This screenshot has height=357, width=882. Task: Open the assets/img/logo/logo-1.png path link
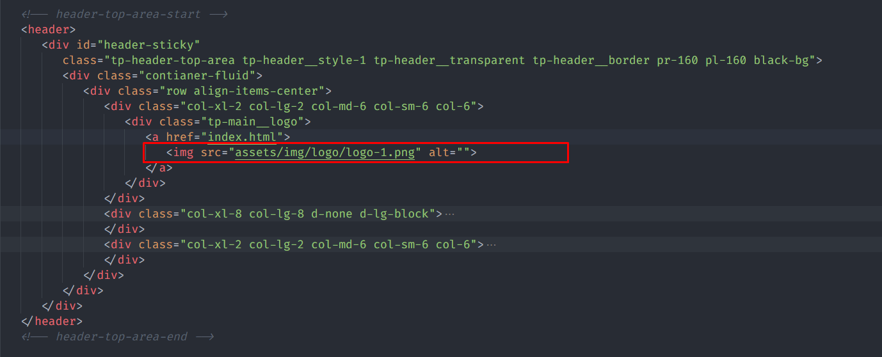point(325,152)
